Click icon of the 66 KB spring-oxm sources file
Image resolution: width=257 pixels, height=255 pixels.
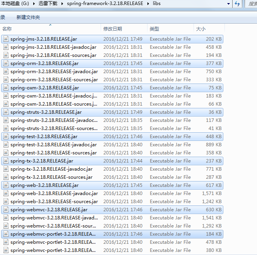point(6,104)
